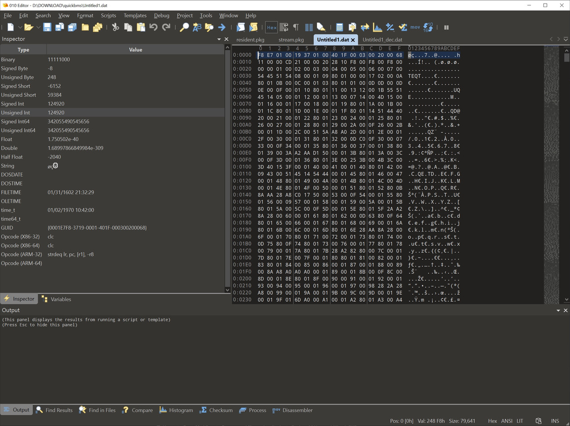This screenshot has height=426, width=570.
Task: Switch to the stream.pkg tab
Action: (x=291, y=40)
